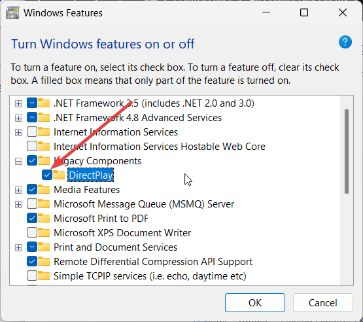Click the Internet Information Services folder icon
This screenshot has height=322, width=363.
click(x=44, y=132)
